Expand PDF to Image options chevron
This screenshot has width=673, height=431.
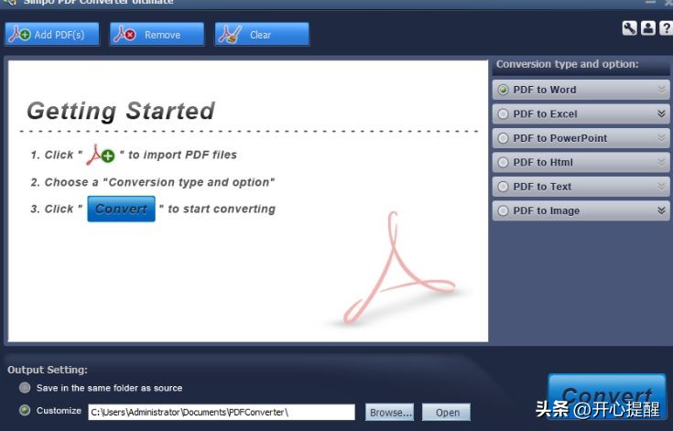click(661, 210)
